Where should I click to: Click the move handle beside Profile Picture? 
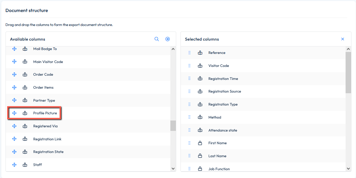coord(14,113)
